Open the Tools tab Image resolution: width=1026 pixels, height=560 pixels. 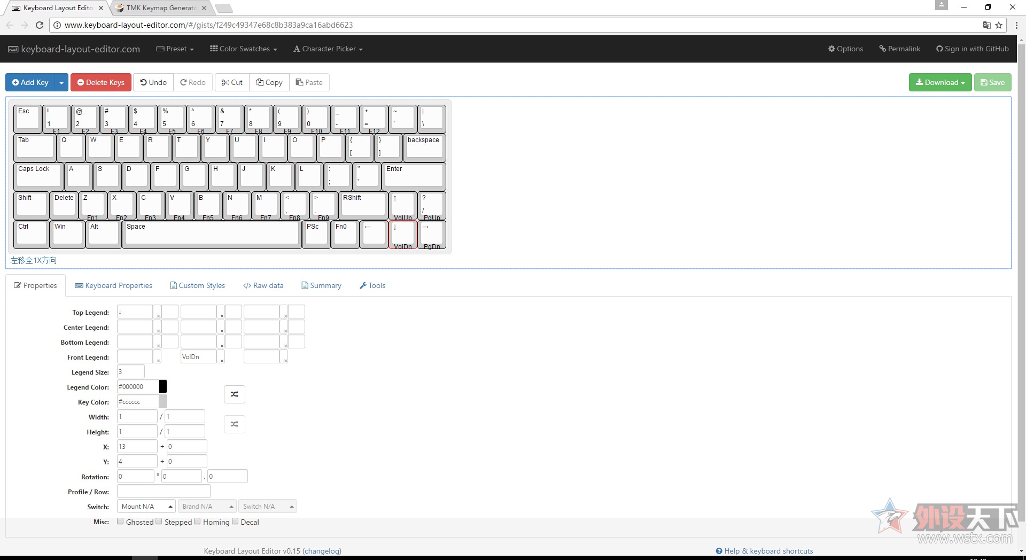pyautogui.click(x=372, y=286)
